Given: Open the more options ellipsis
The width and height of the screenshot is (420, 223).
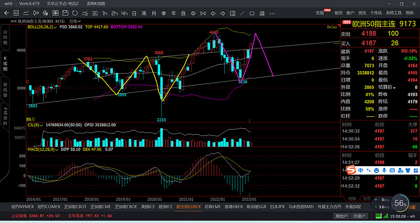Looking at the screenshot, I should click(272, 14).
